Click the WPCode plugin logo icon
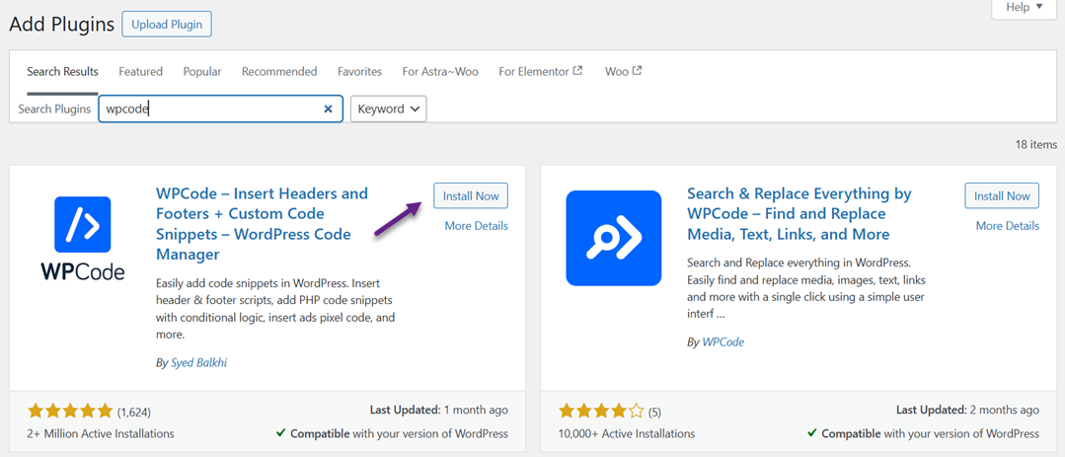 click(x=82, y=238)
